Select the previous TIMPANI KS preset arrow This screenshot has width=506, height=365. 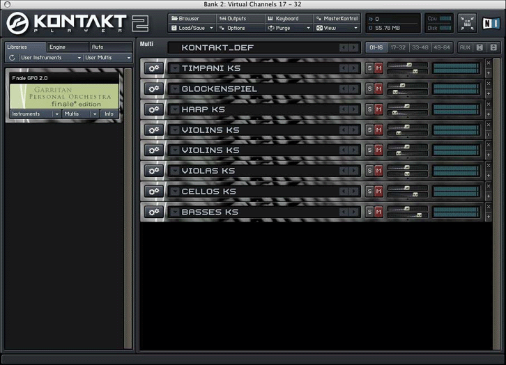pyautogui.click(x=344, y=68)
